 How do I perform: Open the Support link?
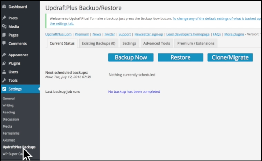pyautogui.click(x=125, y=34)
